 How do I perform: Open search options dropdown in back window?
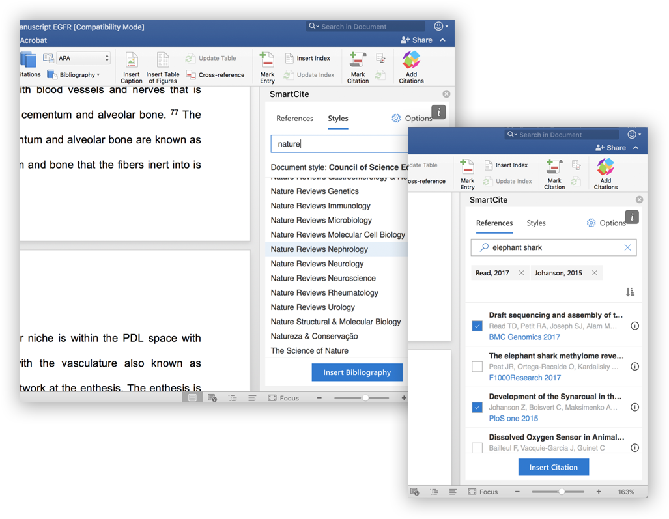click(x=314, y=27)
